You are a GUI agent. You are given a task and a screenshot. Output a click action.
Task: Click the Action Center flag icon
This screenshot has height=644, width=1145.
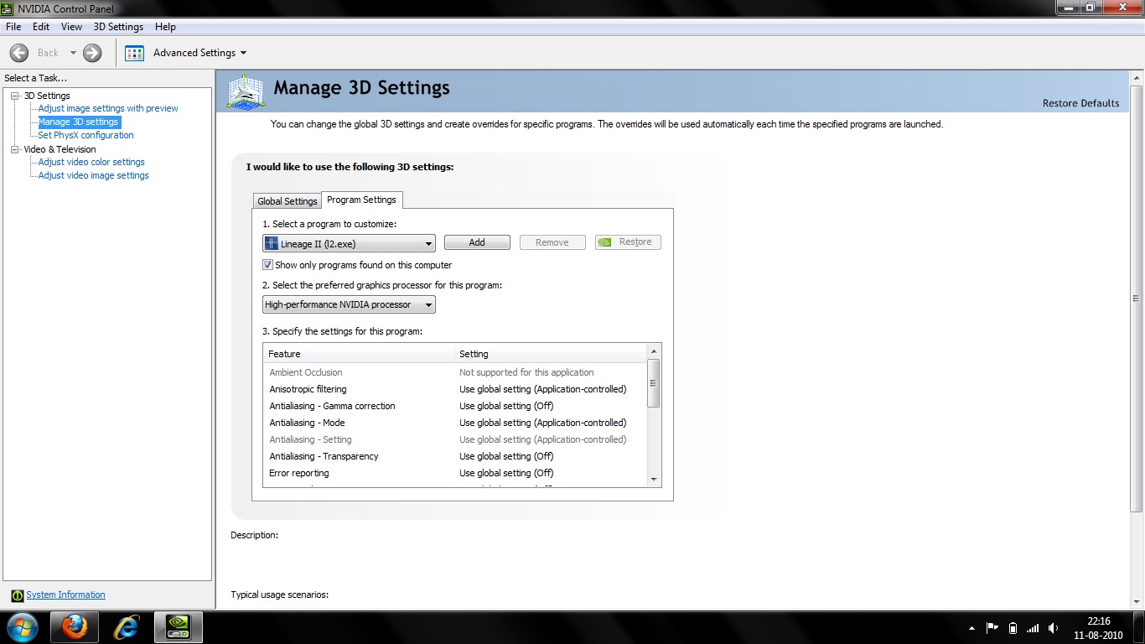[x=992, y=628]
